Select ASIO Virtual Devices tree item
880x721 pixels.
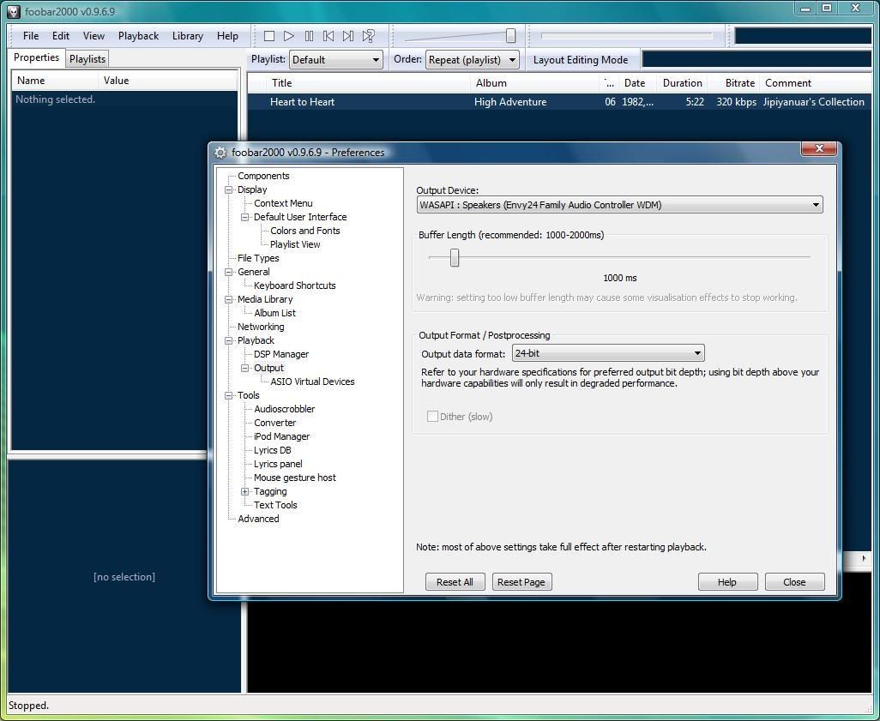tap(312, 382)
